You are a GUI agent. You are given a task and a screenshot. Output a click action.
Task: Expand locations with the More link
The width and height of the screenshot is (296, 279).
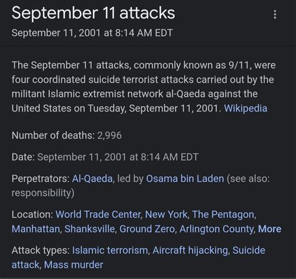coord(270,229)
